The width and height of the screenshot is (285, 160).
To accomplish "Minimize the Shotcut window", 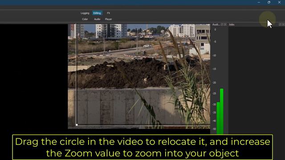I will pyautogui.click(x=259, y=2).
